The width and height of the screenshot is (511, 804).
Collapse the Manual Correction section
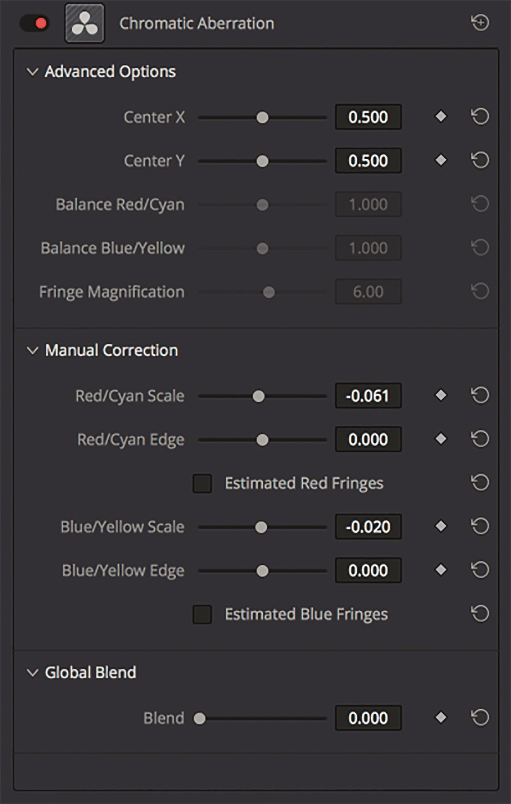32,350
